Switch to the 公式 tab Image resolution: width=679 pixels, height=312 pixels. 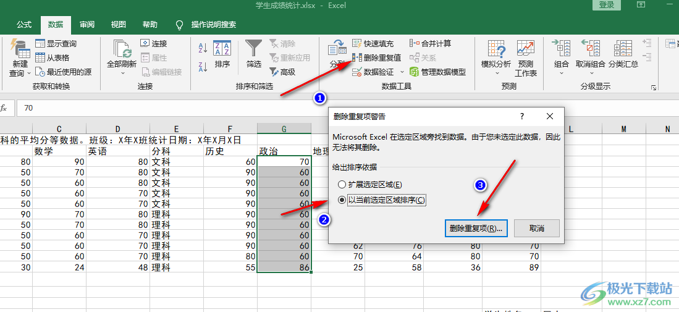(24, 25)
